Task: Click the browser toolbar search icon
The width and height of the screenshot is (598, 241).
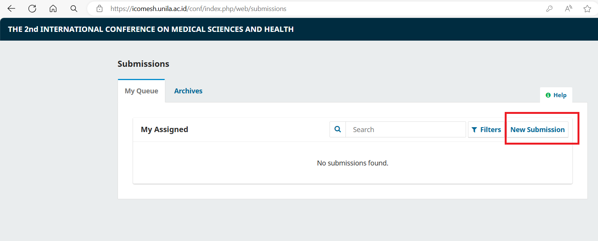Action: pos(74,9)
